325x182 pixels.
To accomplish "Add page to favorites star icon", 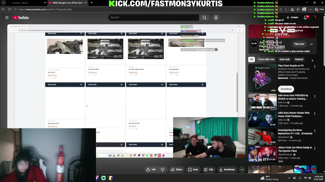I will coord(286,9).
